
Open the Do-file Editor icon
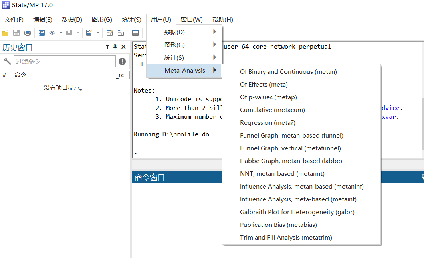point(89,33)
